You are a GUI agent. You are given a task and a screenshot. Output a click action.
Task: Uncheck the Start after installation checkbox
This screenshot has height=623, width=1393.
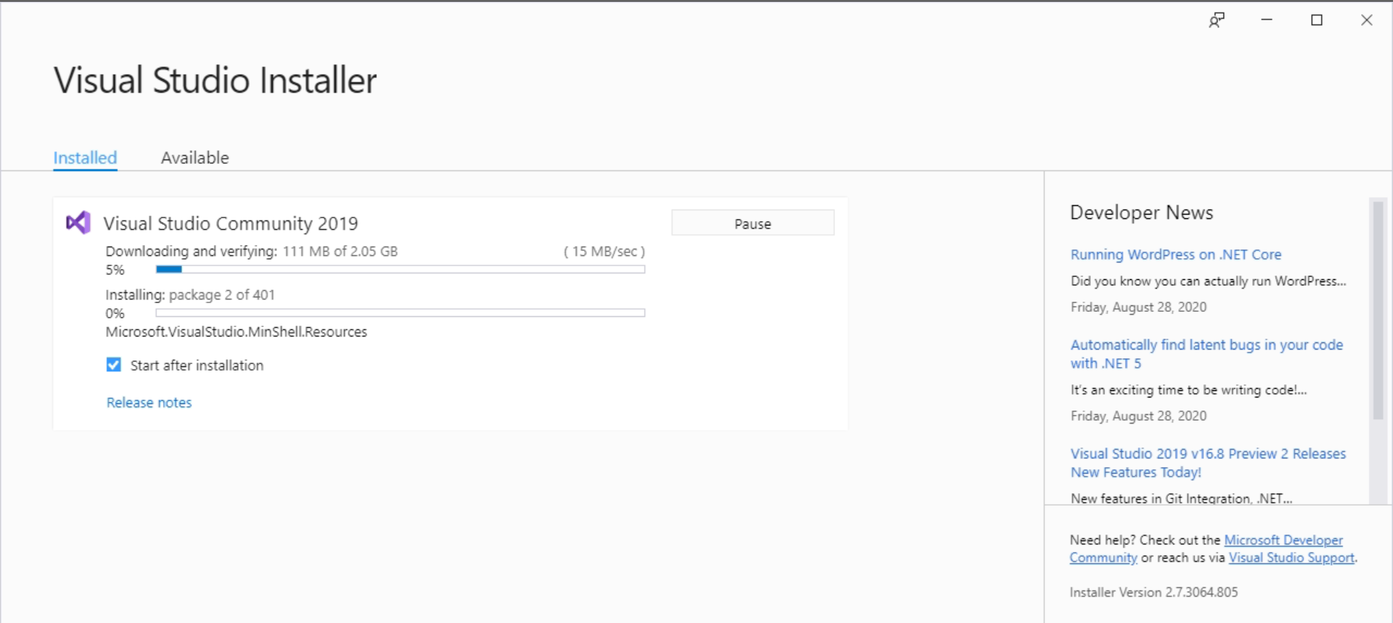[114, 365]
